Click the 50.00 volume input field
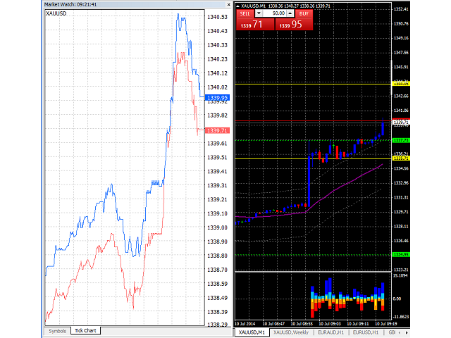Image resolution: width=451 pixels, height=338 pixels. pos(275,13)
